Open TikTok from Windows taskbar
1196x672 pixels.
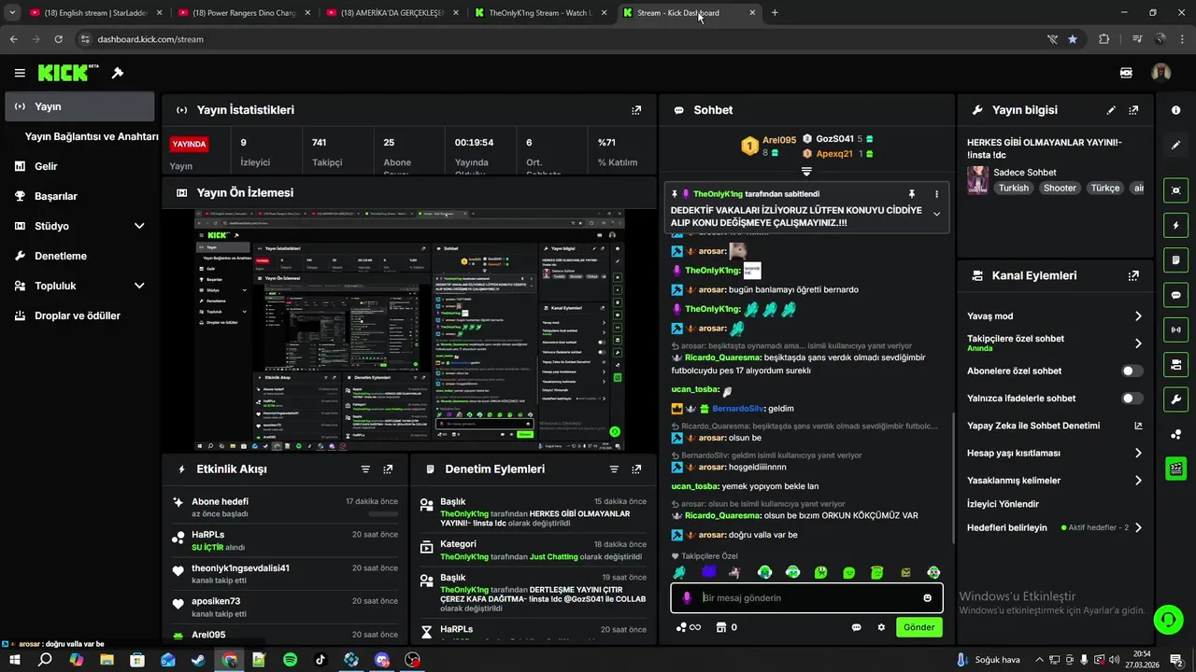pos(320,660)
